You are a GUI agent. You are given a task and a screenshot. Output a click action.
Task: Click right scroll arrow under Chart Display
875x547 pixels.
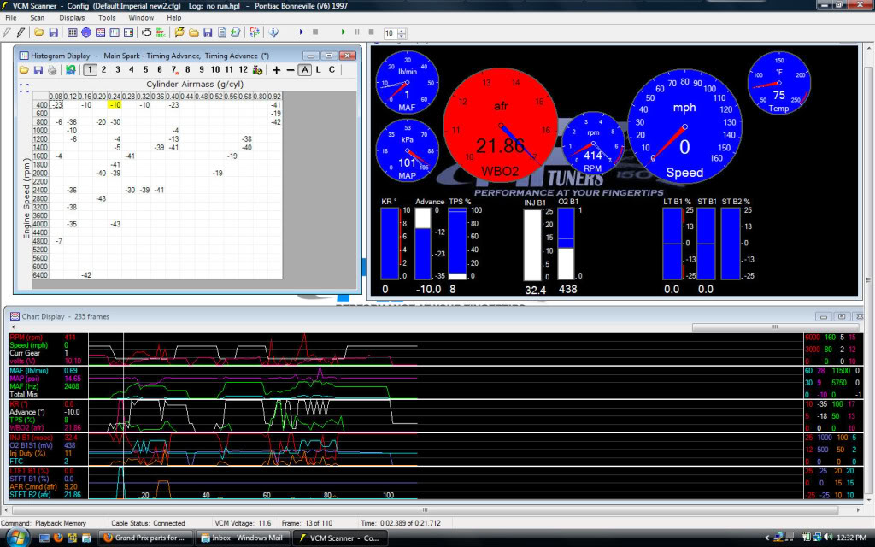tap(859, 509)
